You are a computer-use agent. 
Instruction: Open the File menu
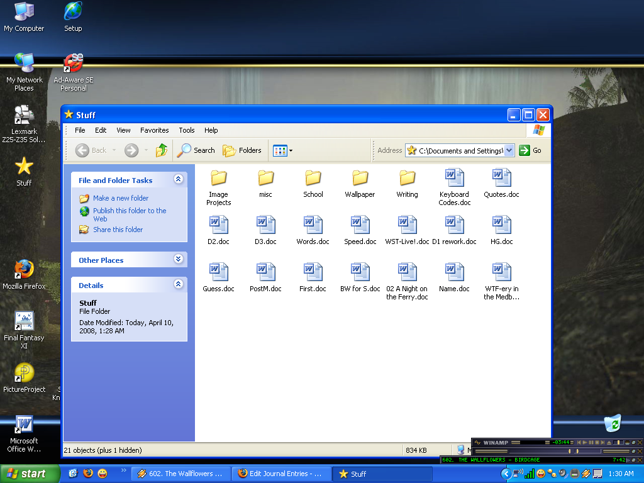click(80, 130)
